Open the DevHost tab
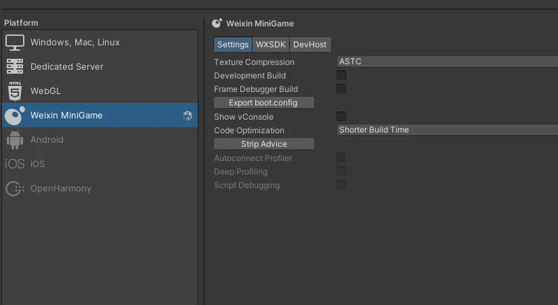The image size is (558, 305). pos(309,45)
